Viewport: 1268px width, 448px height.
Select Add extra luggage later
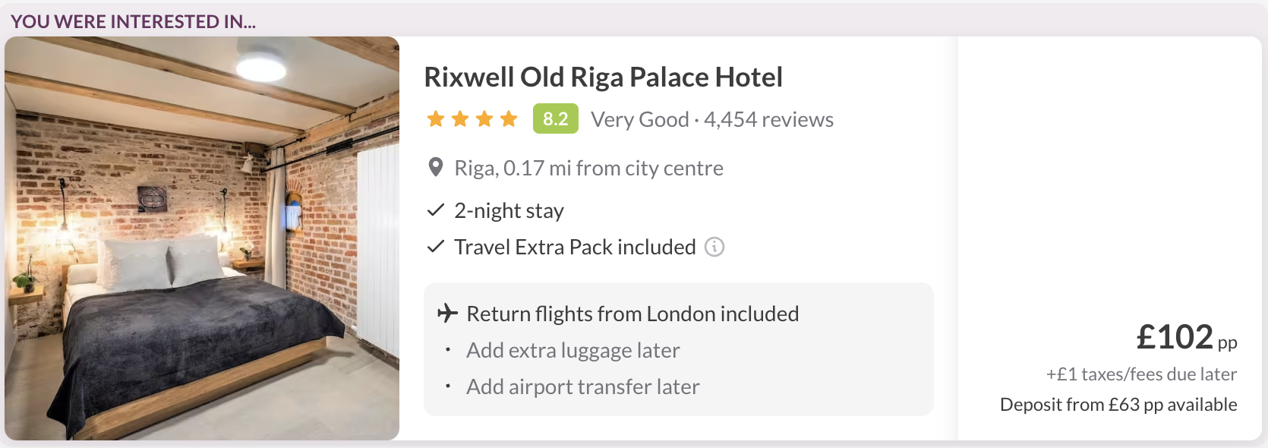[573, 350]
